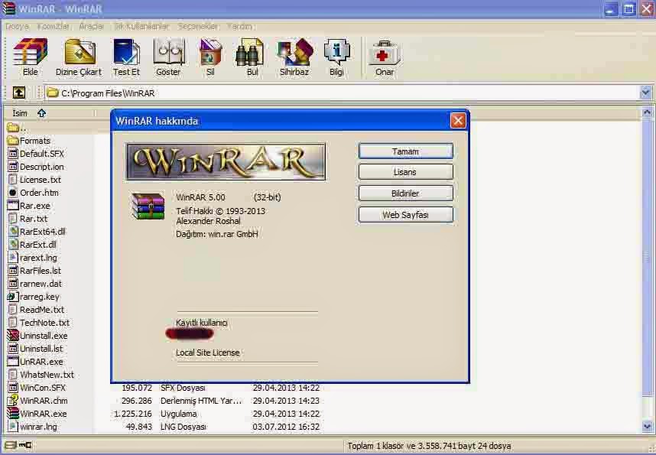Select Order.htm file

33,193
